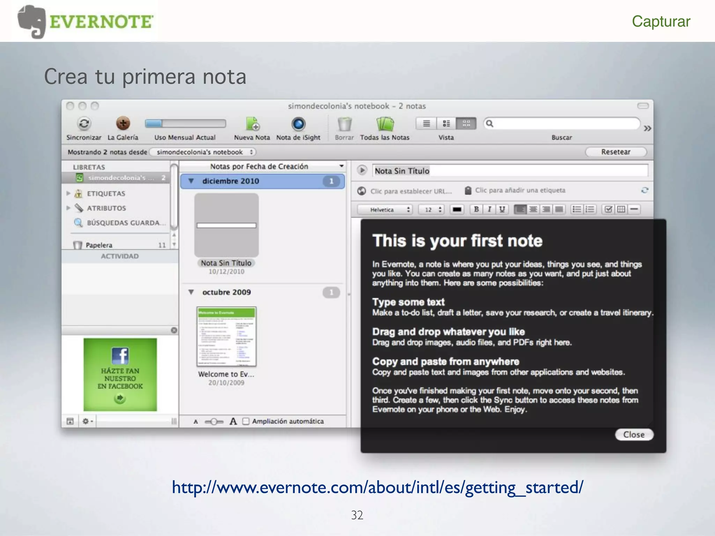Open Notas por Fecha de Creación sort menu

click(263, 166)
